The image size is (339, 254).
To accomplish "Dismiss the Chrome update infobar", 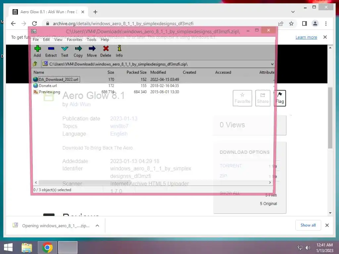I will (x=325, y=37).
